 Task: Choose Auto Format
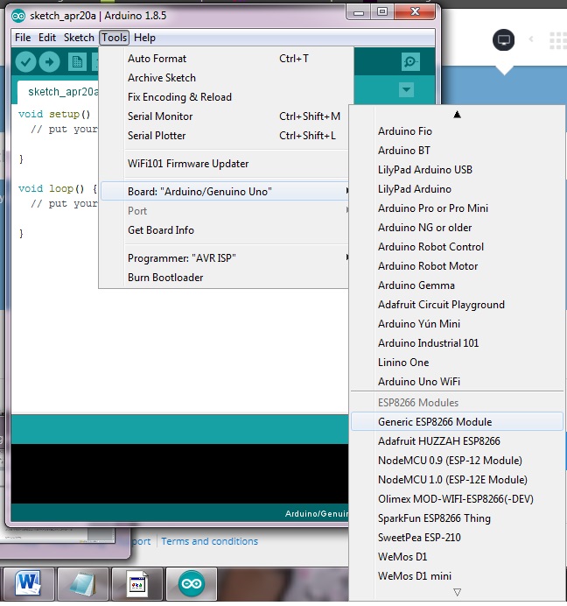coord(226,59)
